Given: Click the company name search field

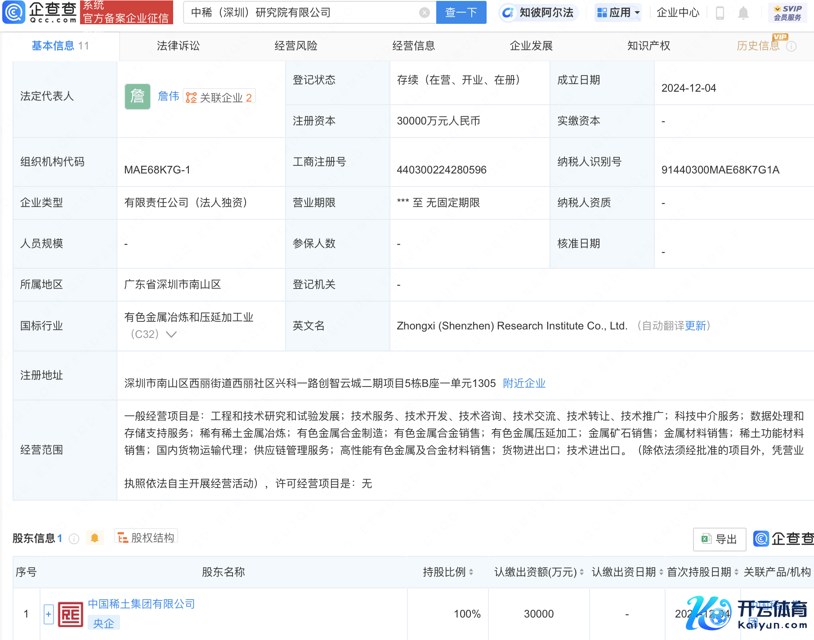Looking at the screenshot, I should click(301, 13).
